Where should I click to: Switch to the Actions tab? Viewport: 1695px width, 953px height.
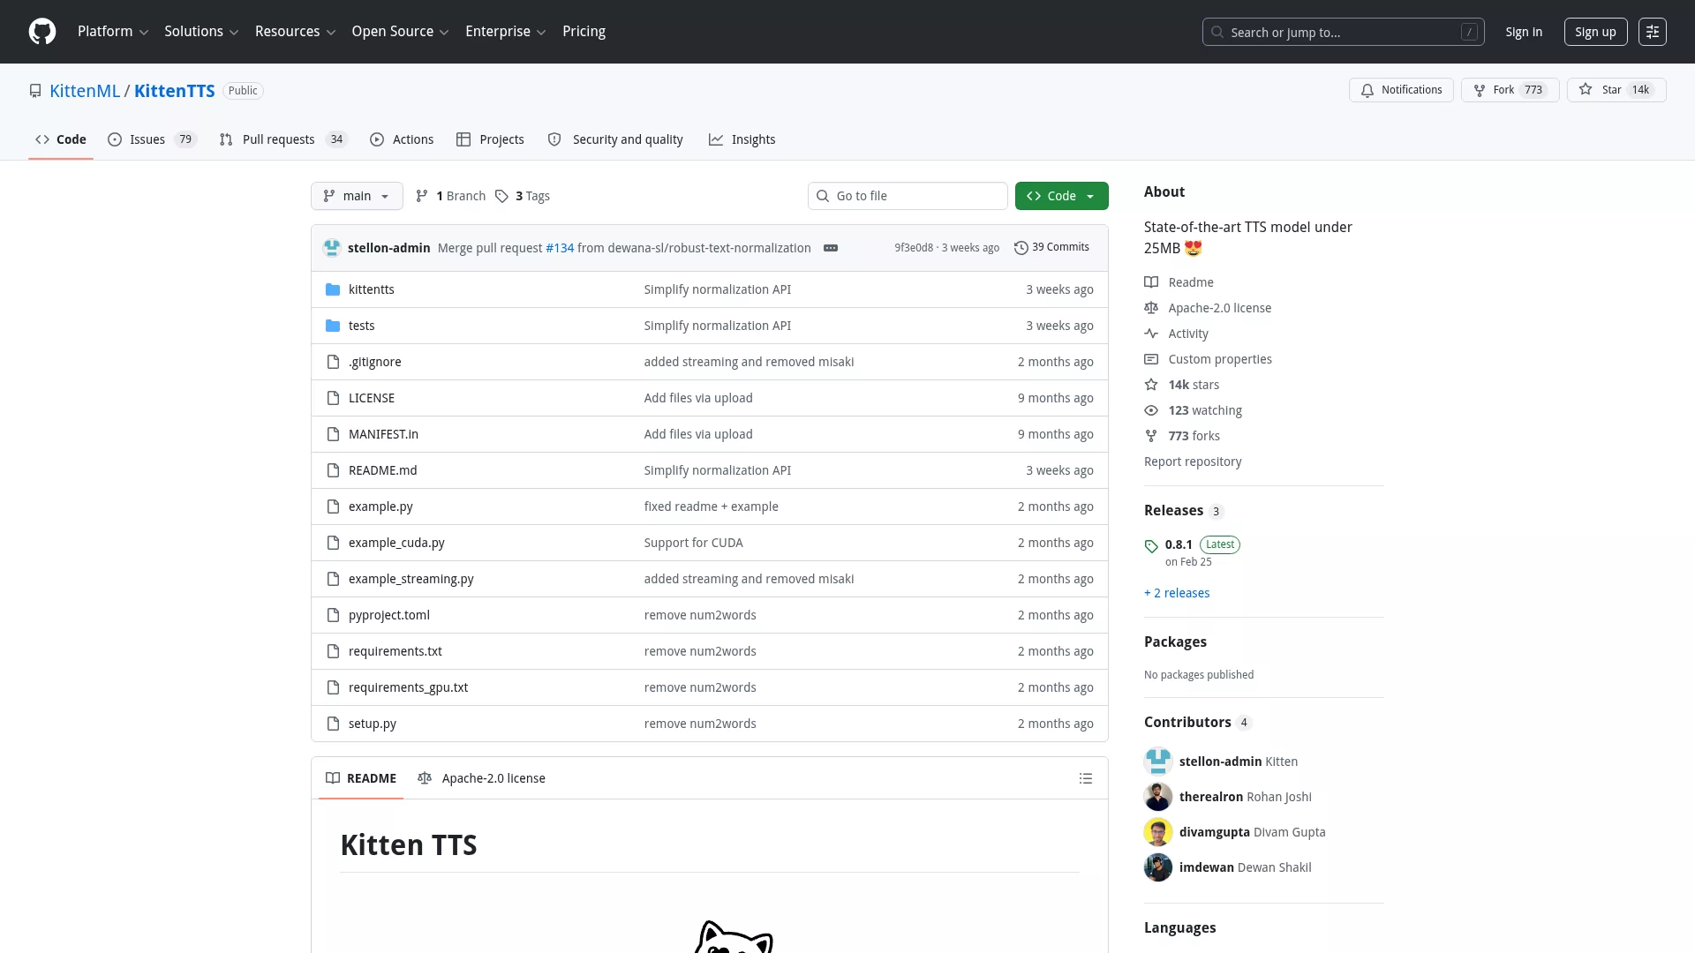pos(402,139)
